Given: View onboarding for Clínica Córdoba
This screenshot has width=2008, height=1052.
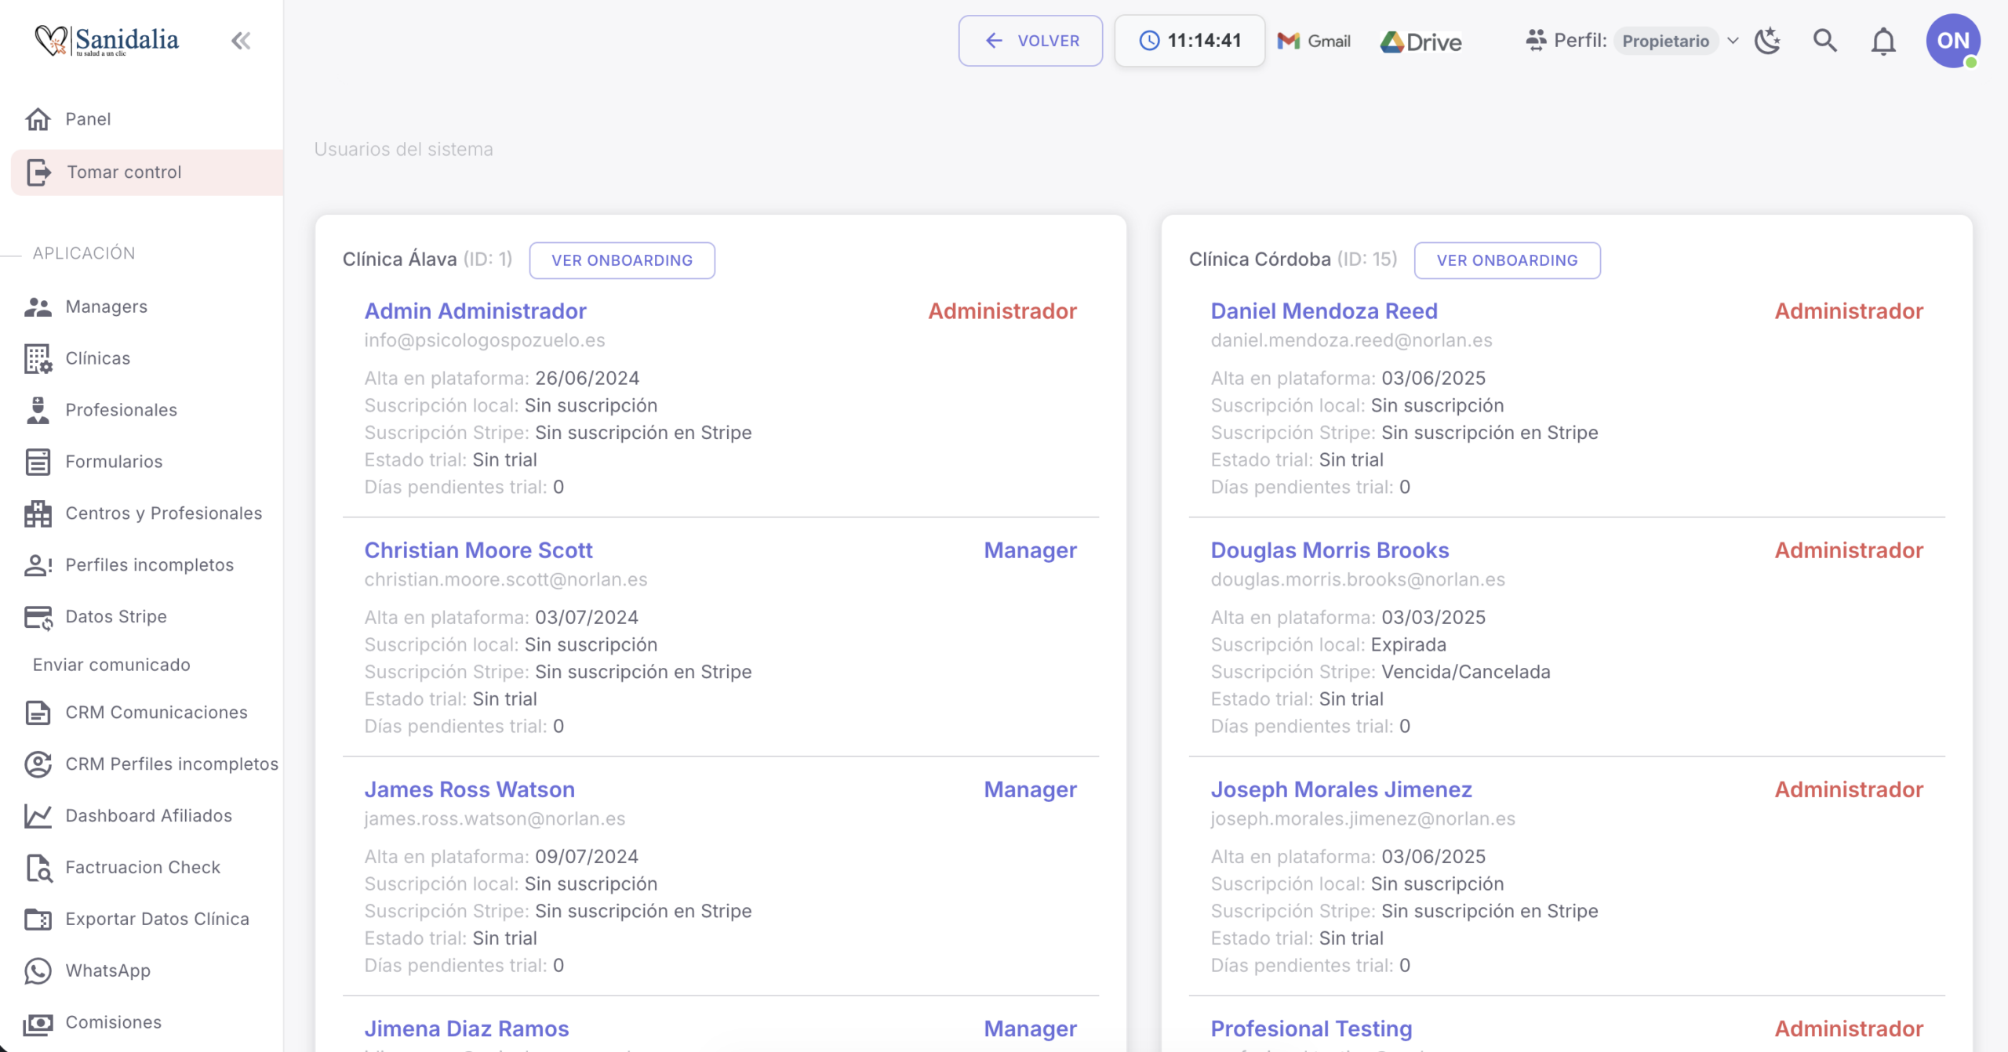Looking at the screenshot, I should 1507,260.
